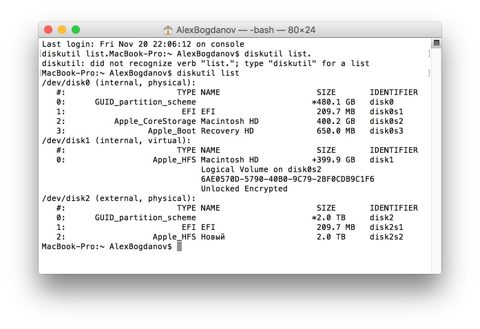Click '/dev/disk1 (internal, virtual):' header
Image resolution: width=480 pixels, height=329 pixels.
point(116,141)
